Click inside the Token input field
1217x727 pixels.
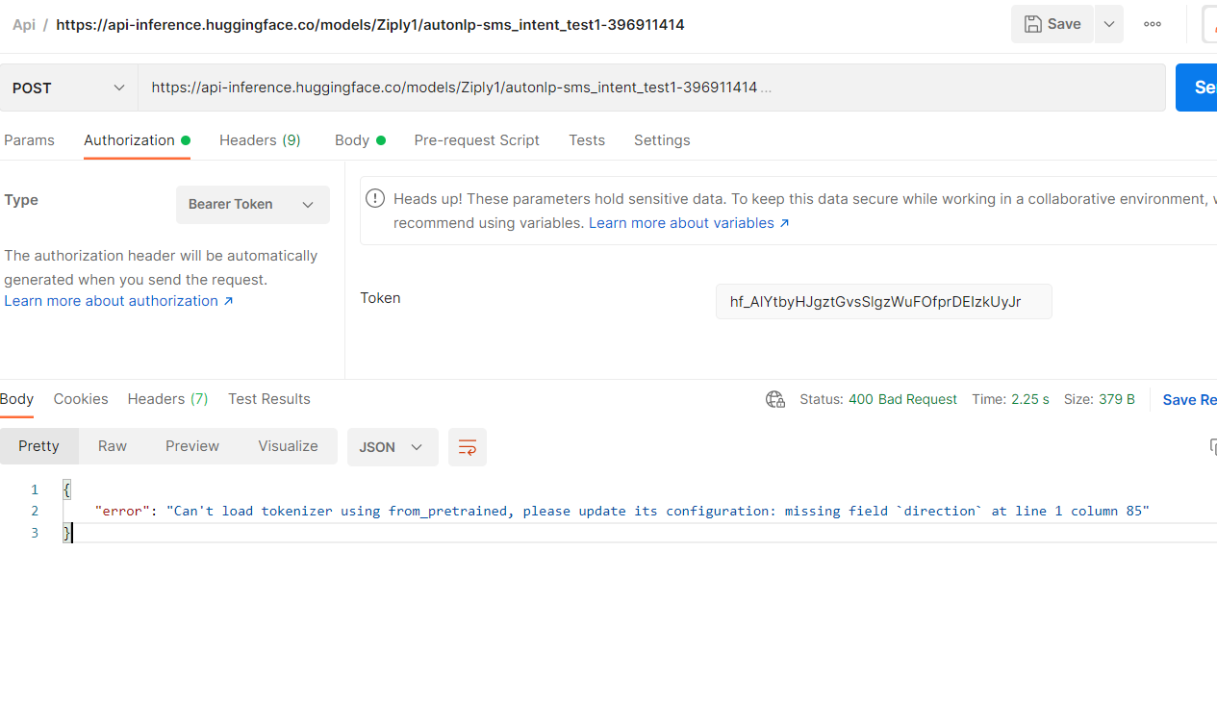[x=883, y=301]
